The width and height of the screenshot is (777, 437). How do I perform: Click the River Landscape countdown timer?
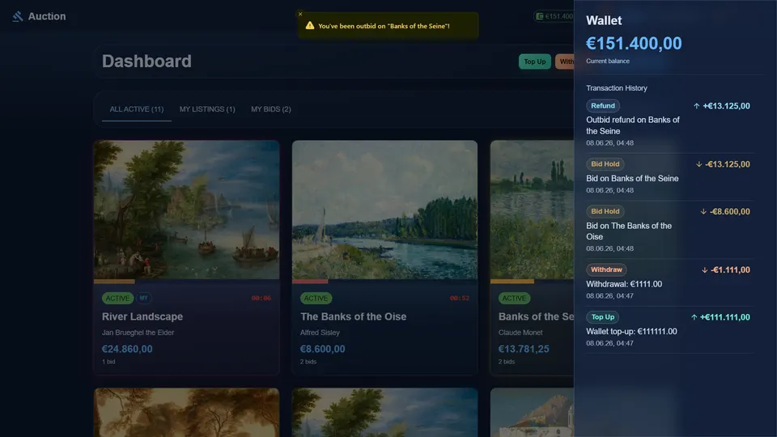click(x=261, y=299)
